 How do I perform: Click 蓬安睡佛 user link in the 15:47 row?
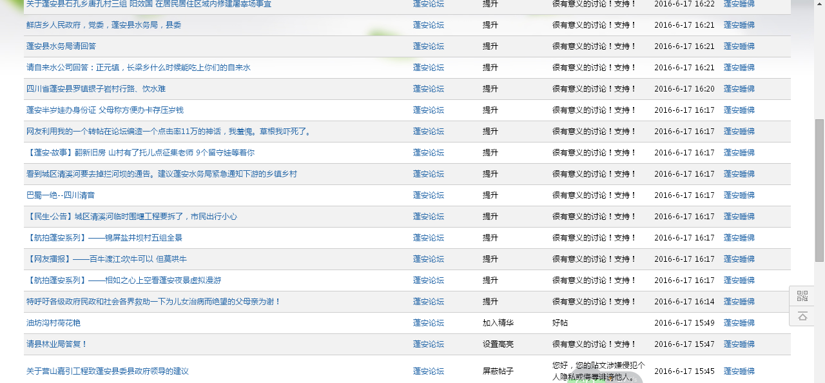[x=739, y=344]
